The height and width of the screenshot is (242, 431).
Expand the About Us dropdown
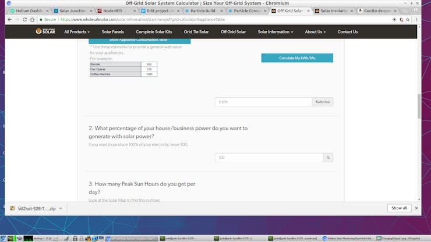tap(315, 32)
